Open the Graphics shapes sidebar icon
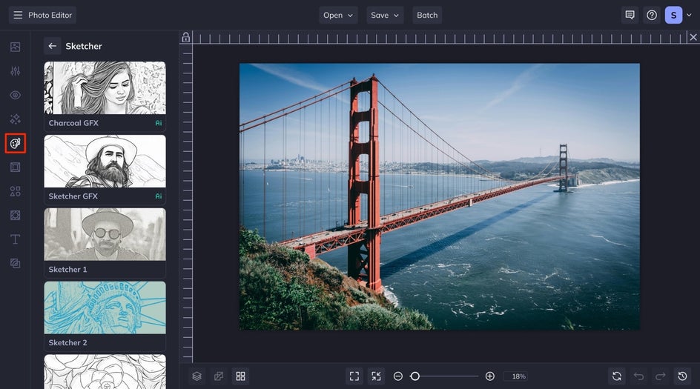Image resolution: width=700 pixels, height=389 pixels. coord(15,191)
